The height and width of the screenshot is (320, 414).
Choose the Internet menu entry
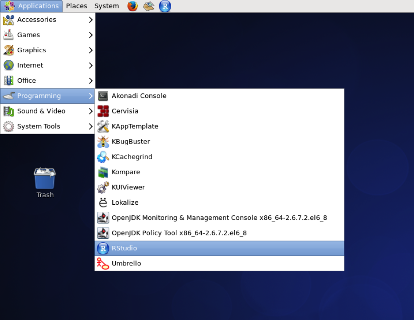coord(48,65)
